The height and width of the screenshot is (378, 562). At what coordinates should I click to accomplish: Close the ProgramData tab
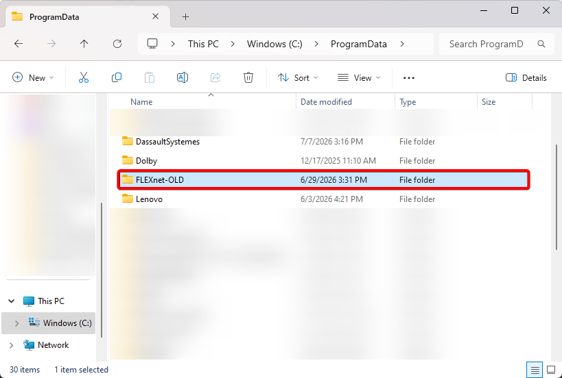155,16
